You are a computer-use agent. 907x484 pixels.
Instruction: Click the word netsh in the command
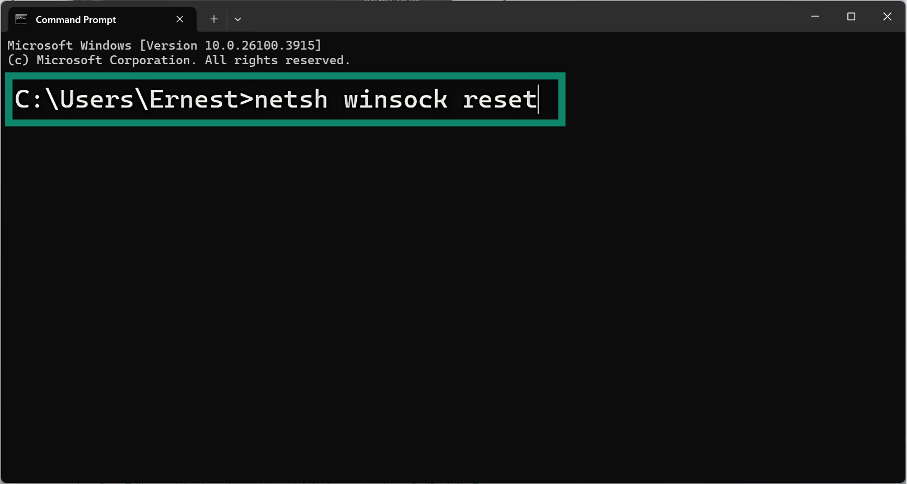(x=291, y=99)
